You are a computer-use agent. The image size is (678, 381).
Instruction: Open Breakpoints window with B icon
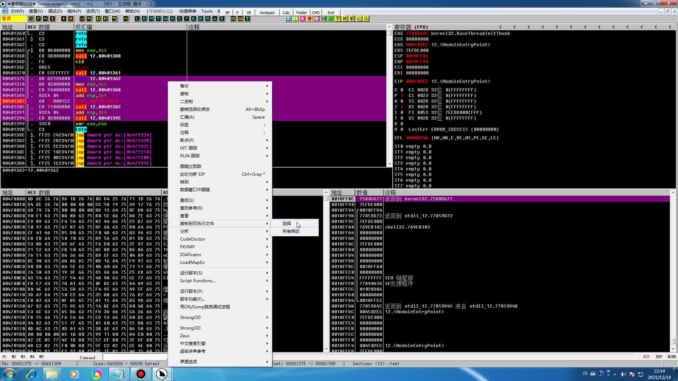point(201,19)
